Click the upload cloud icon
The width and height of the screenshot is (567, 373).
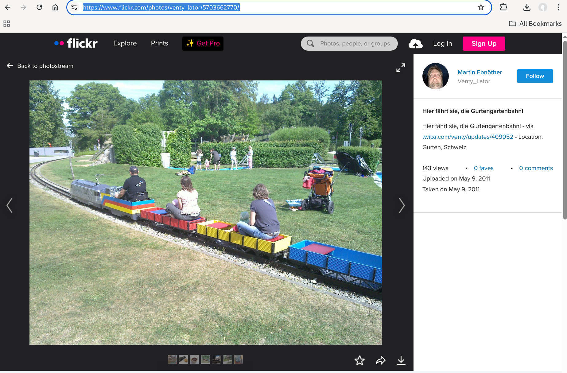(415, 44)
